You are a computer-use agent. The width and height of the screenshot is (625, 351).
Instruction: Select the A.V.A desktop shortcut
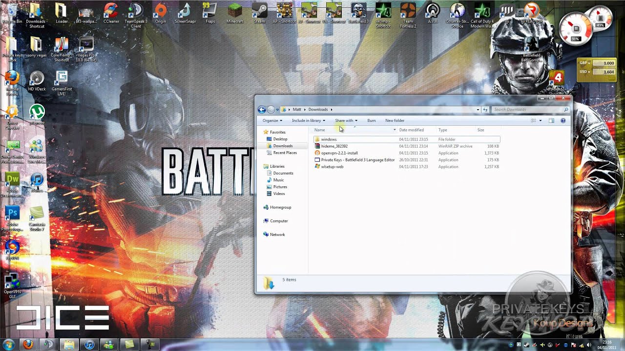(x=433, y=13)
